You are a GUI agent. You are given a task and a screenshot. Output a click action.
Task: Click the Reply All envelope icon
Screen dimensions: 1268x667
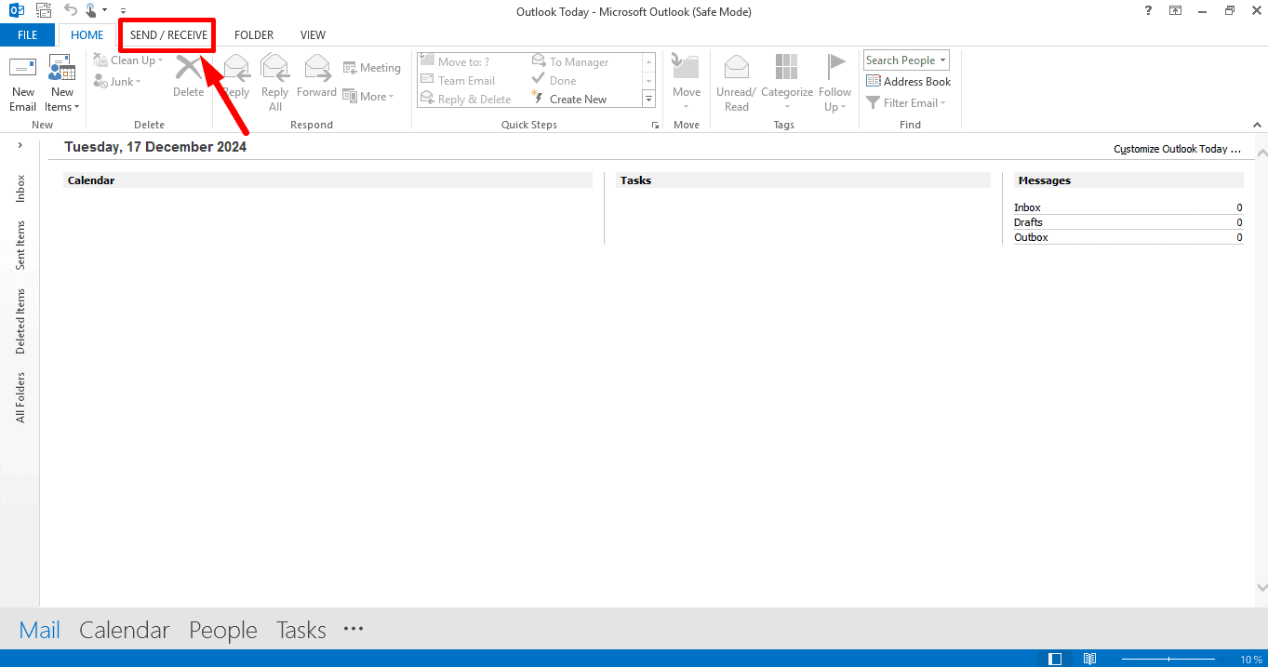275,68
